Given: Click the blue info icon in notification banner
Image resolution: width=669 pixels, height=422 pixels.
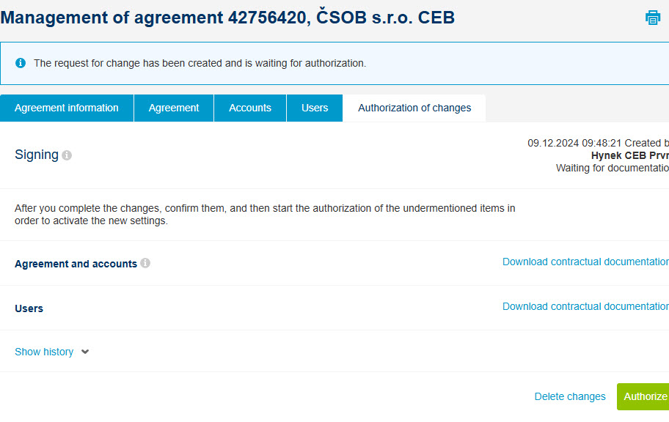Looking at the screenshot, I should click(21, 63).
